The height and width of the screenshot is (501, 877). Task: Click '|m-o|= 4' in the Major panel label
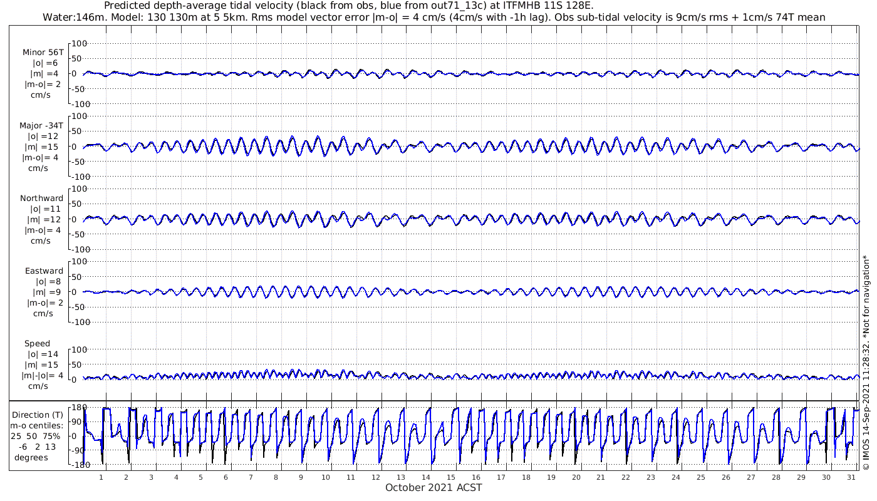pyautogui.click(x=41, y=157)
